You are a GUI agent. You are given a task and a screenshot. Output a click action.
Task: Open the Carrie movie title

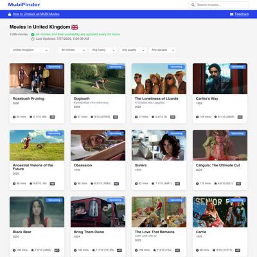click(201, 232)
